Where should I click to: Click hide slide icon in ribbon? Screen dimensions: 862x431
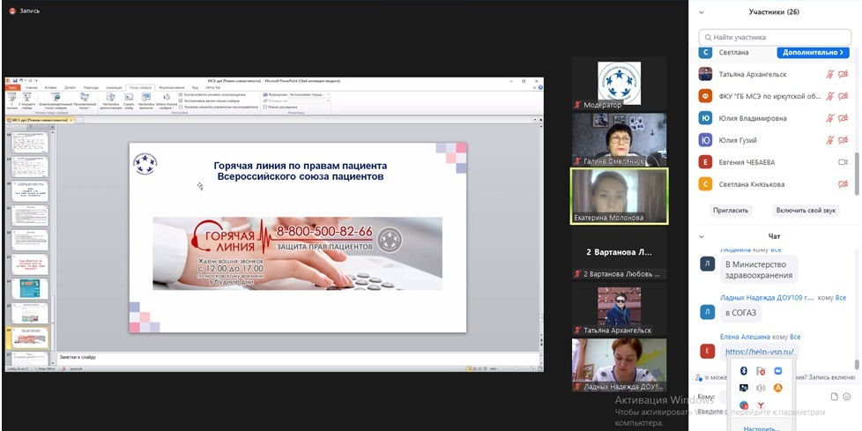point(129,97)
